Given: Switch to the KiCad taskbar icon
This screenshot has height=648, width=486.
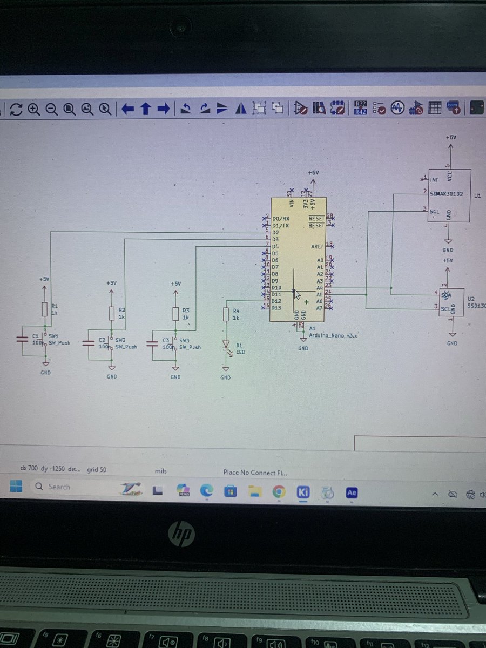Looking at the screenshot, I should [x=303, y=492].
